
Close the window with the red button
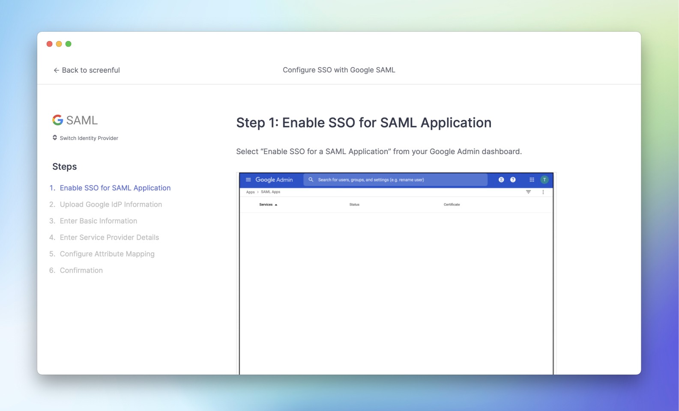point(49,44)
